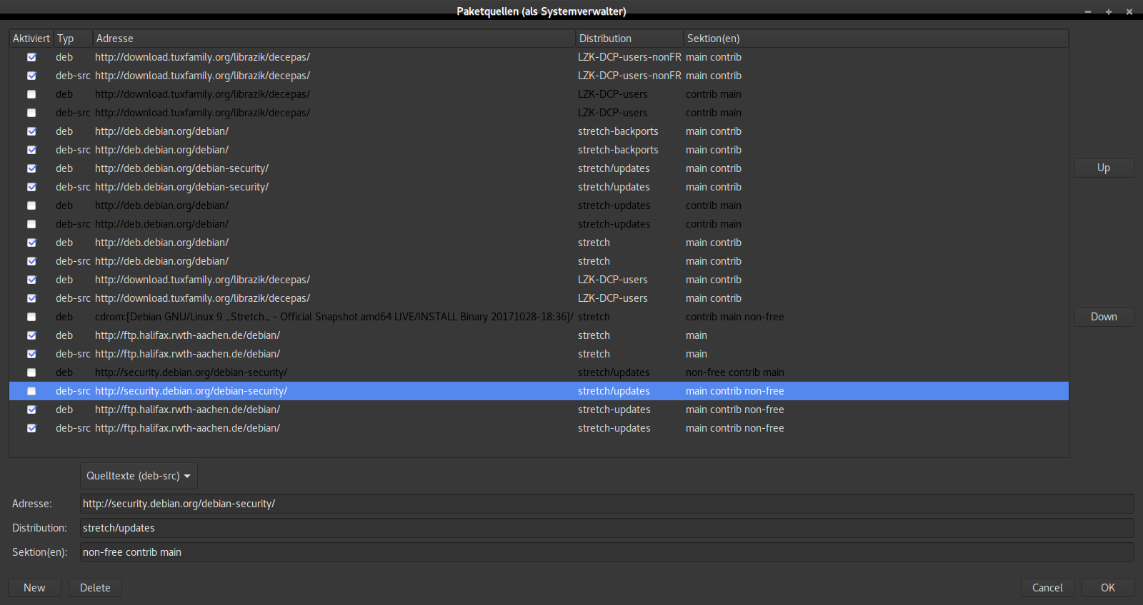Tick the highlighted deb-src security.debian.org checkbox
Viewport: 1143px width, 605px height.
point(31,391)
